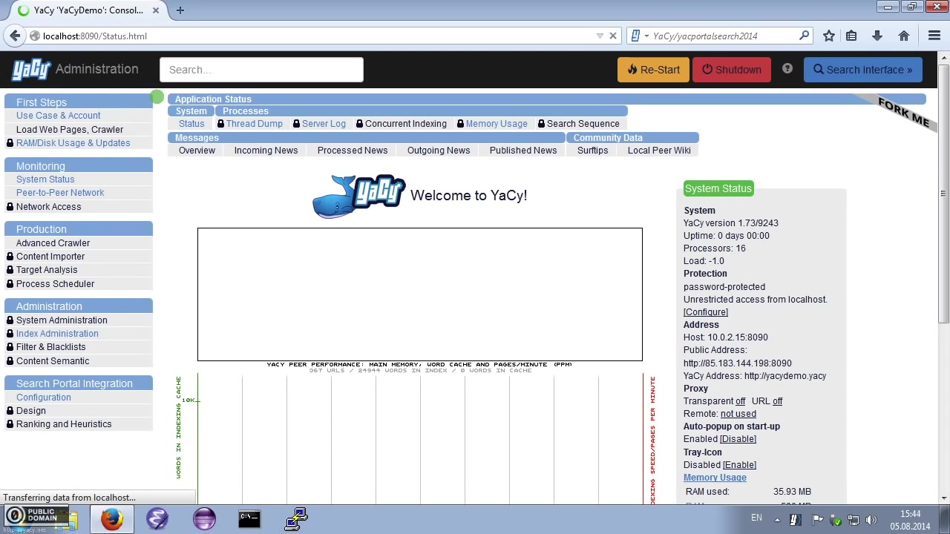Open Load Web Pages, Crawler
Screen dimensions: 950x534
(x=70, y=129)
